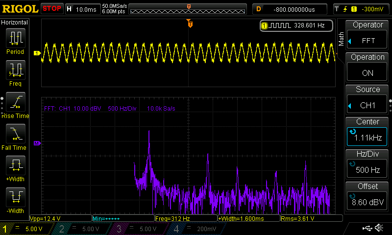Choose the Rise Time measurement icon
Image resolution: width=392 pixels, height=235 pixels.
[15, 104]
